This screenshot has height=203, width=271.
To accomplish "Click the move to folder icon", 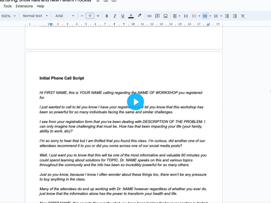I will pos(106,1).
